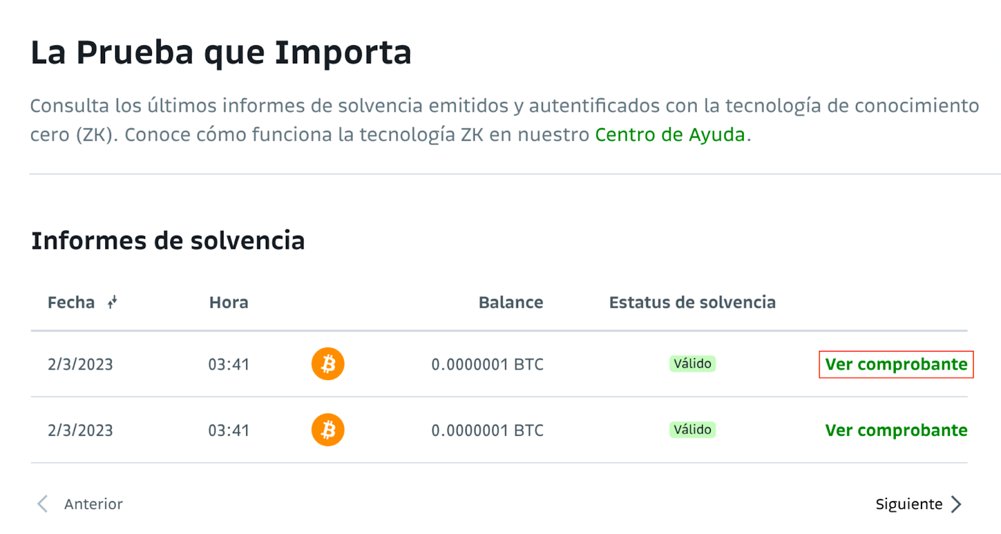This screenshot has width=1001, height=534.
Task: Click the left chevron beside Anterior
Action: pyautogui.click(x=43, y=504)
